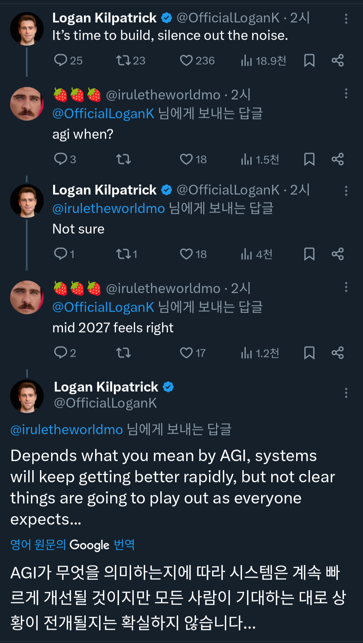Viewport: 363px width, 643px height.
Task: Open @iruletheworldmo mention in the main tweet
Action: (67, 430)
